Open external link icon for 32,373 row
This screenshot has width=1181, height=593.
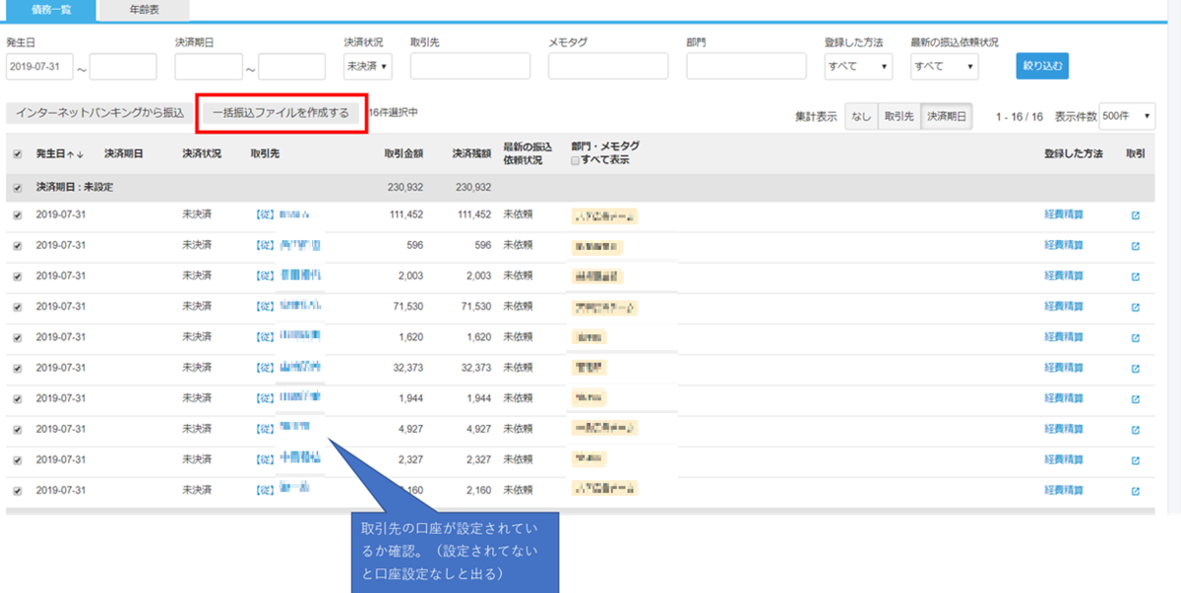(x=1136, y=368)
